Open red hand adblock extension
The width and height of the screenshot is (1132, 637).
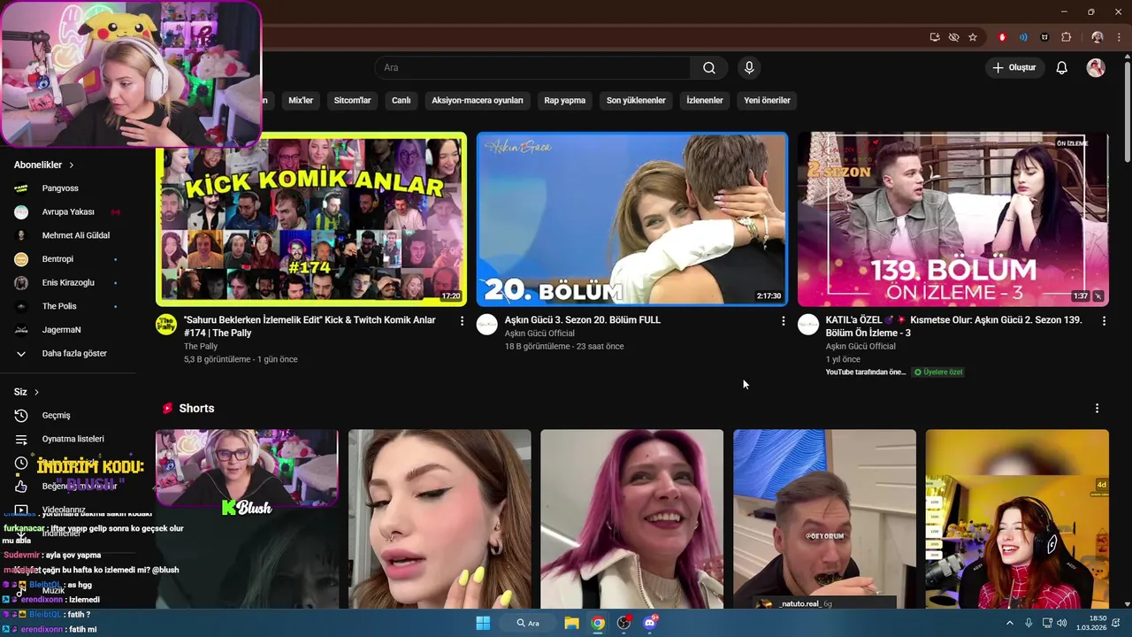click(x=1002, y=37)
